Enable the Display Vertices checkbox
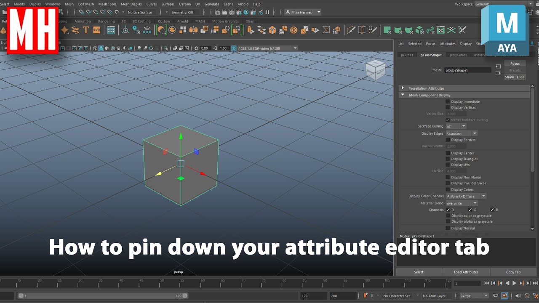 tap(448, 107)
